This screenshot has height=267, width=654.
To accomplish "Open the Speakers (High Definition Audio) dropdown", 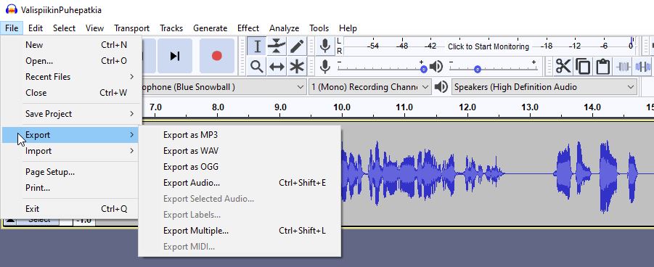I will point(544,87).
